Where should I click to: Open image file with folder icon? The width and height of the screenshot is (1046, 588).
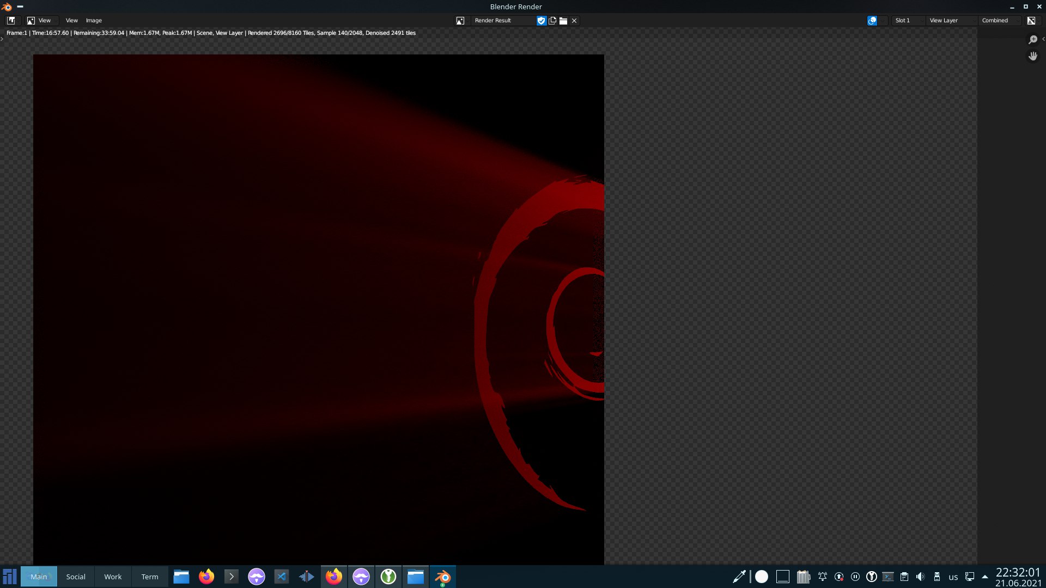tap(563, 20)
